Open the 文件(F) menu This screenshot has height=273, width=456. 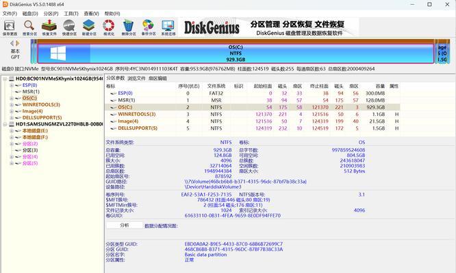(10, 14)
